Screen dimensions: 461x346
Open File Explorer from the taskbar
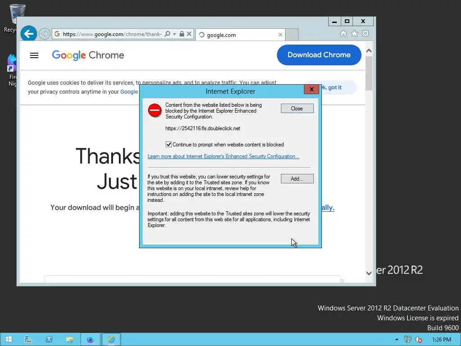pos(69,339)
